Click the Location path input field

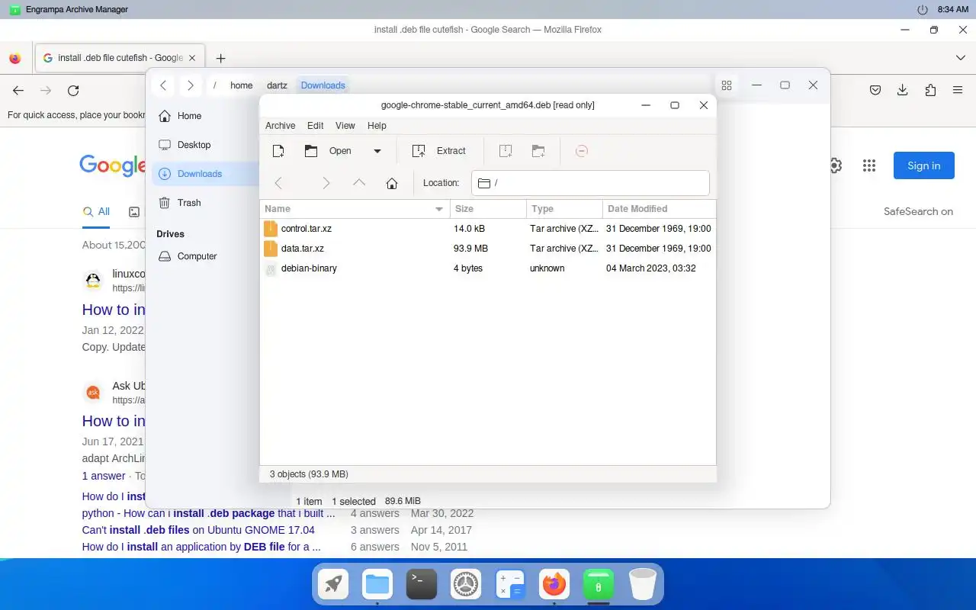click(x=590, y=183)
